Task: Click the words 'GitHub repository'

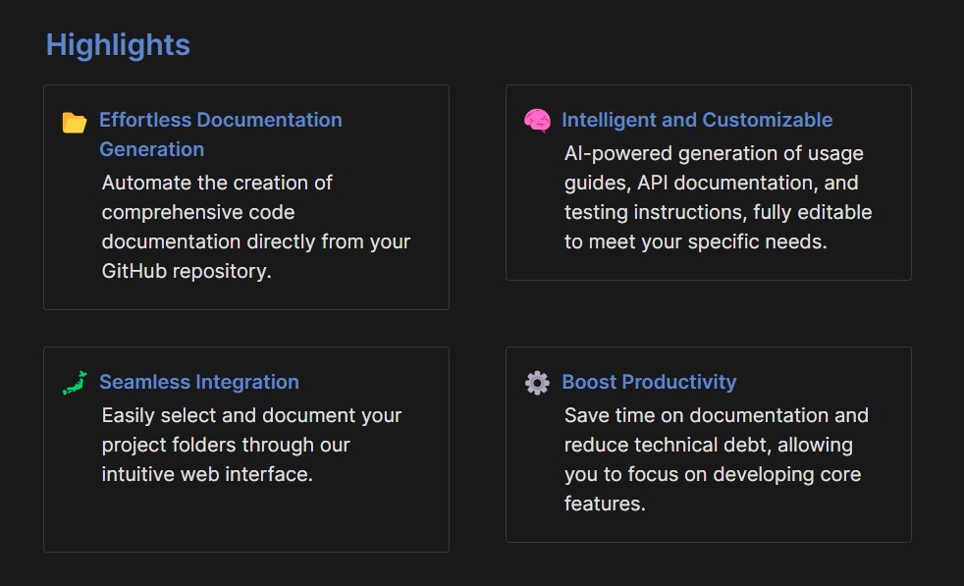Action: pos(186,271)
